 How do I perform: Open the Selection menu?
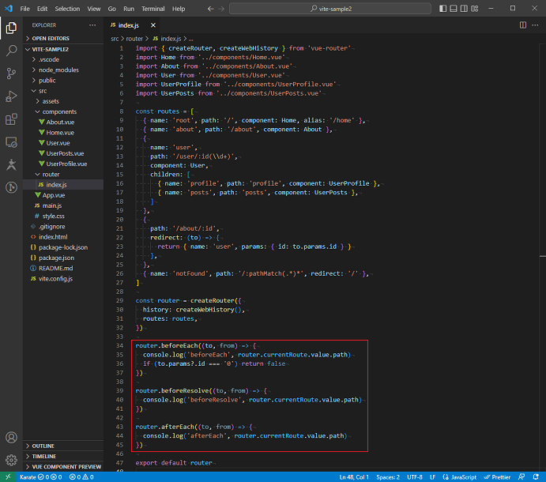click(x=67, y=9)
